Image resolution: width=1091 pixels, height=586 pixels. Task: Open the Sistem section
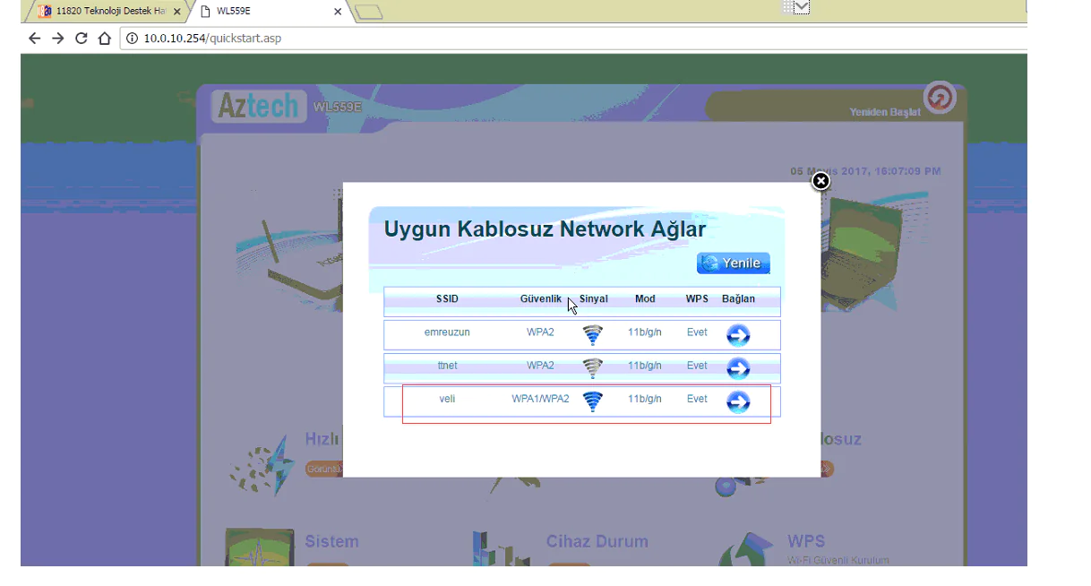[331, 541]
